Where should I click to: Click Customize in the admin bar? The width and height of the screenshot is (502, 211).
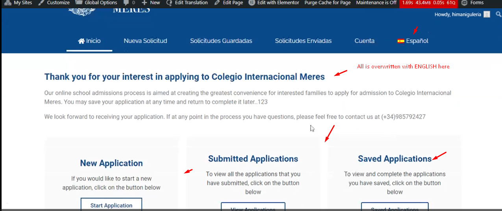pyautogui.click(x=54, y=3)
